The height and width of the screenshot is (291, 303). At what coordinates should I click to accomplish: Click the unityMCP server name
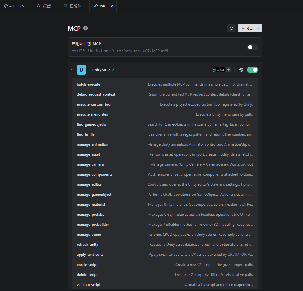click(x=101, y=70)
